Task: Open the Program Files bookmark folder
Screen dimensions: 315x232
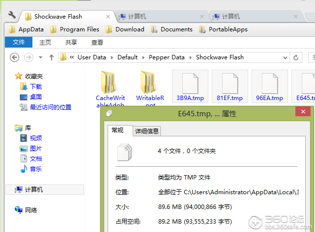Action: pyautogui.click(x=75, y=29)
